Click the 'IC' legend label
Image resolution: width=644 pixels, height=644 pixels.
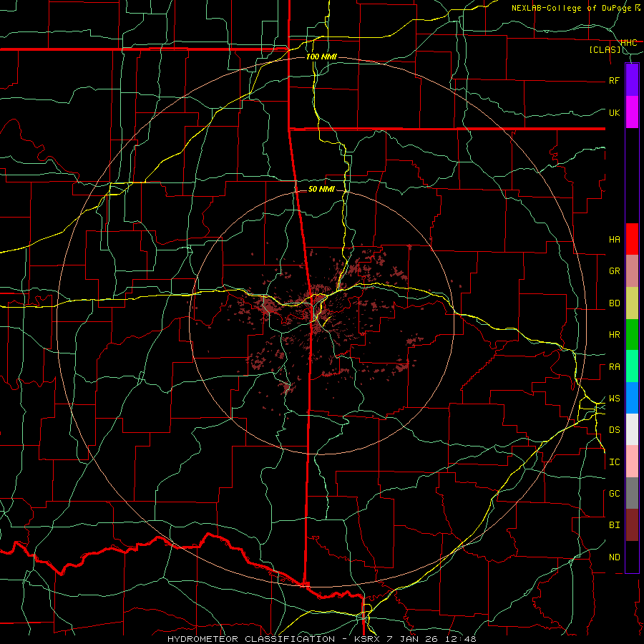coord(614,462)
